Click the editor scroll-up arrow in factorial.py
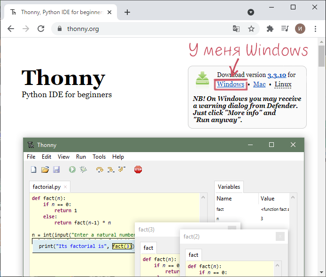This screenshot has width=326, height=277. 203,197
